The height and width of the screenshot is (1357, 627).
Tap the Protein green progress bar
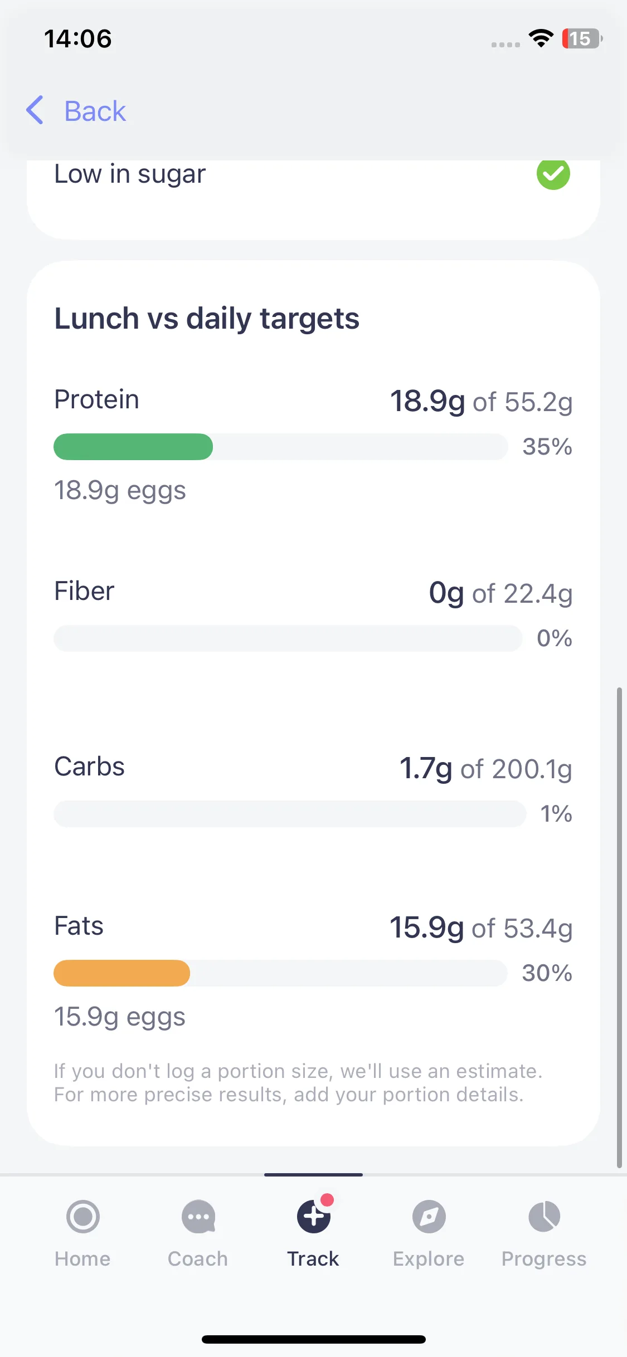133,447
